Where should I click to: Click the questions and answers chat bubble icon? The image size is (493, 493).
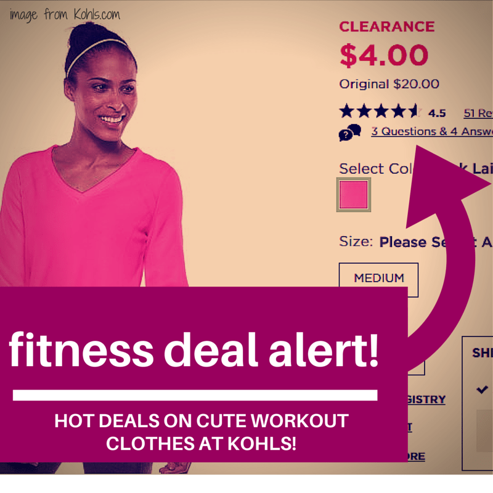[349, 132]
